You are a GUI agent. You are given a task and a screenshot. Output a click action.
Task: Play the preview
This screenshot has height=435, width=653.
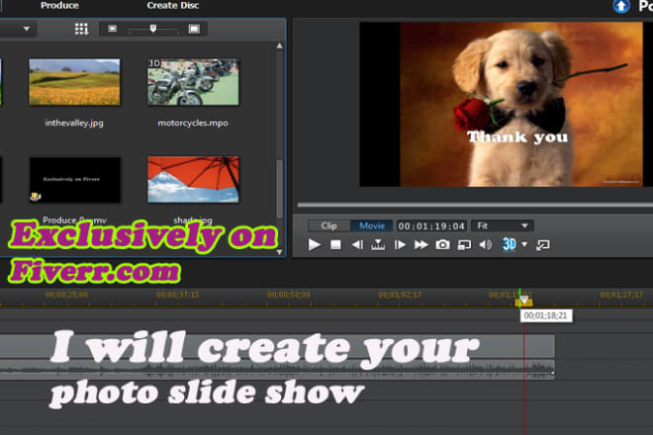314,245
